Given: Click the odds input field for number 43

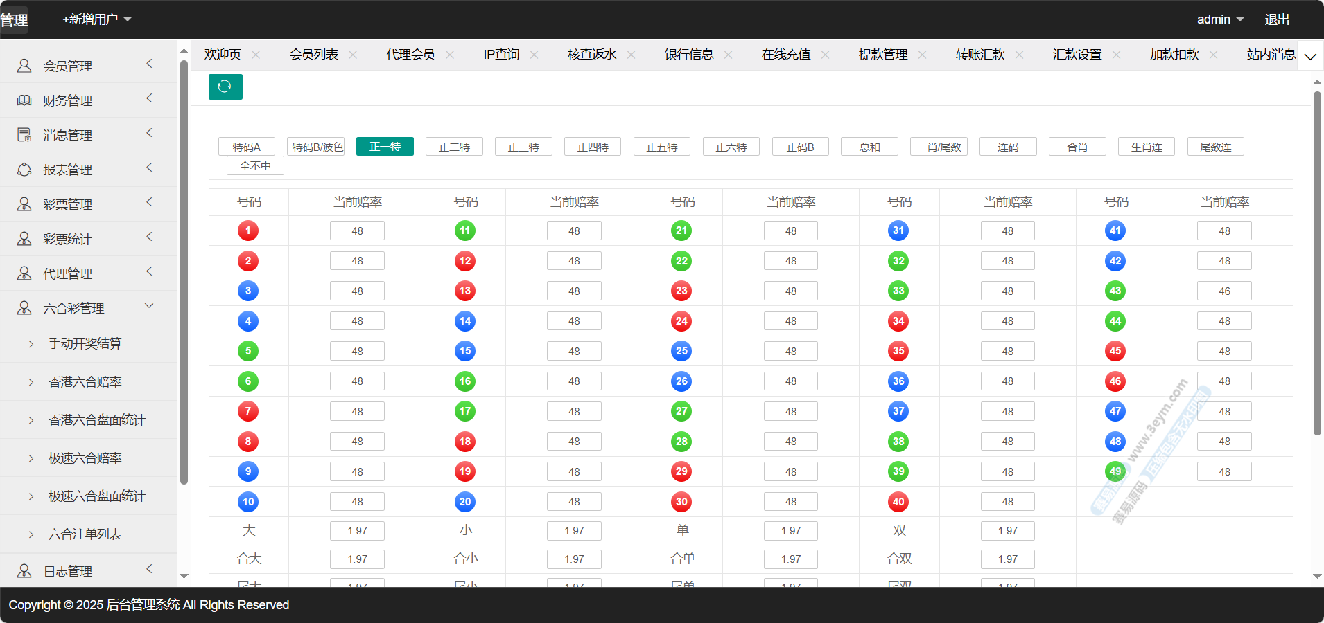Looking at the screenshot, I should tap(1224, 291).
